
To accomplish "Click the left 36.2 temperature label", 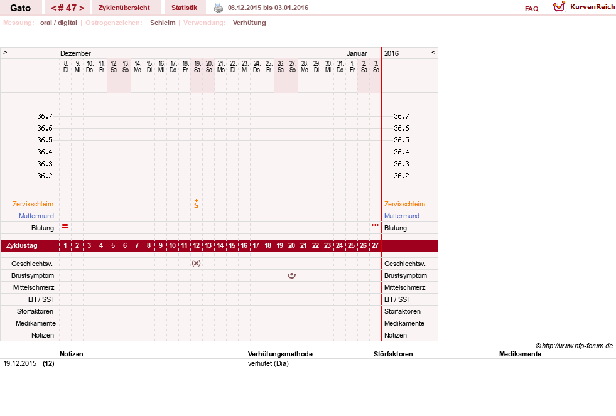I will [x=45, y=176].
